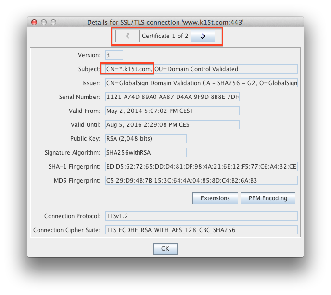This screenshot has width=331, height=295.
Task: Click the Valid From date field
Action: [172, 111]
